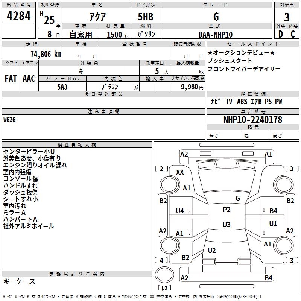
Task: Select the FAT shift type cell
Action: pyautogui.click(x=11, y=79)
